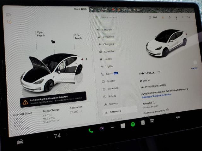Tap the Stef profile on the map status bar

coord(103,9)
